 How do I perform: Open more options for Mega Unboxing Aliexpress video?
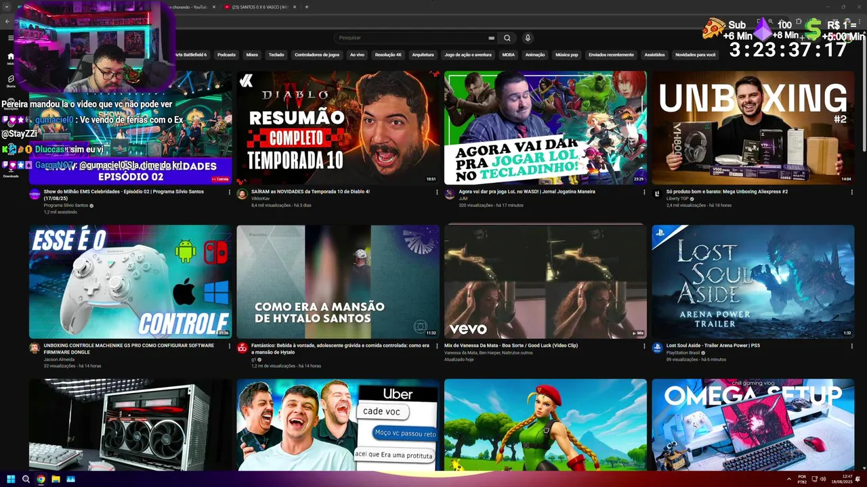pos(852,192)
